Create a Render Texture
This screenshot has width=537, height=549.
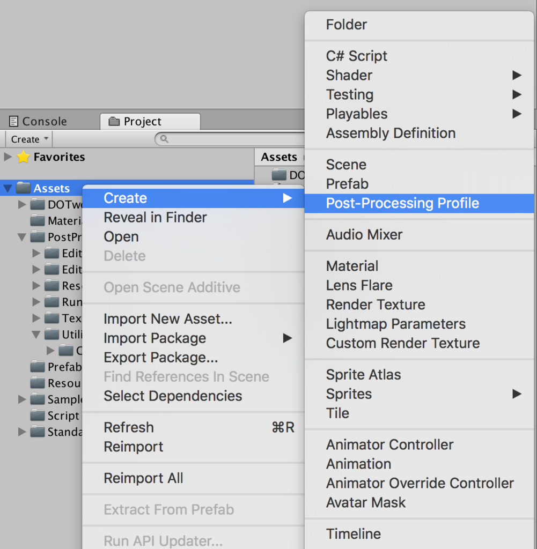[x=420, y=305]
